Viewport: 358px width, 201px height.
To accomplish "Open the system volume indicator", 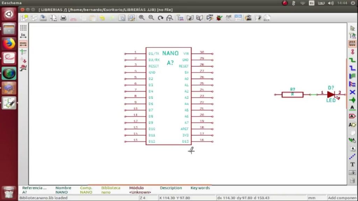I will pyautogui.click(x=331, y=3).
